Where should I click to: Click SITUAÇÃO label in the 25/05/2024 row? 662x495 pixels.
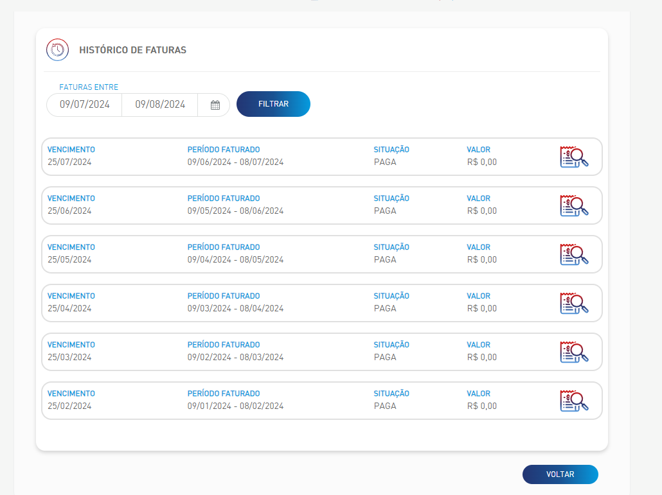click(x=391, y=247)
